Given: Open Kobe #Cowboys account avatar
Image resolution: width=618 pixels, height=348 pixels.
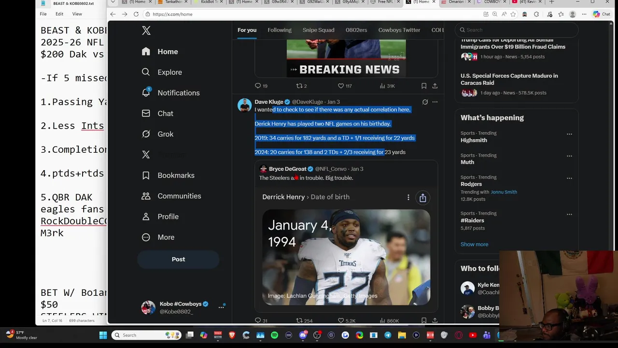Looking at the screenshot, I should [148, 307].
